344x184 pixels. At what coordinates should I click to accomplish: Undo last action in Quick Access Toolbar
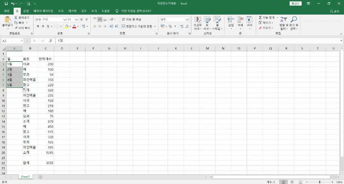click(x=13, y=3)
